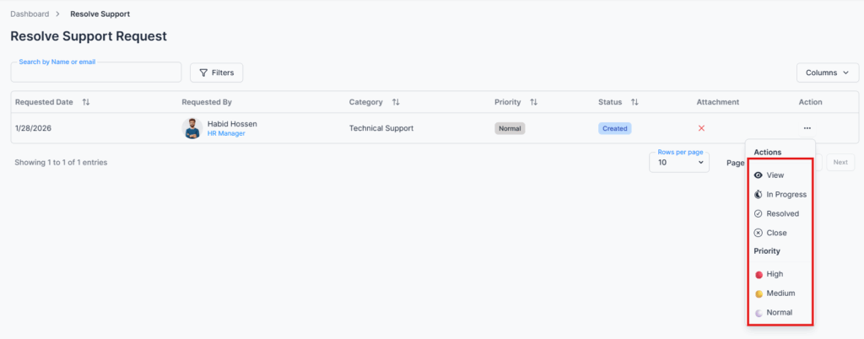
Task: Open the Filters button
Action: tap(216, 73)
